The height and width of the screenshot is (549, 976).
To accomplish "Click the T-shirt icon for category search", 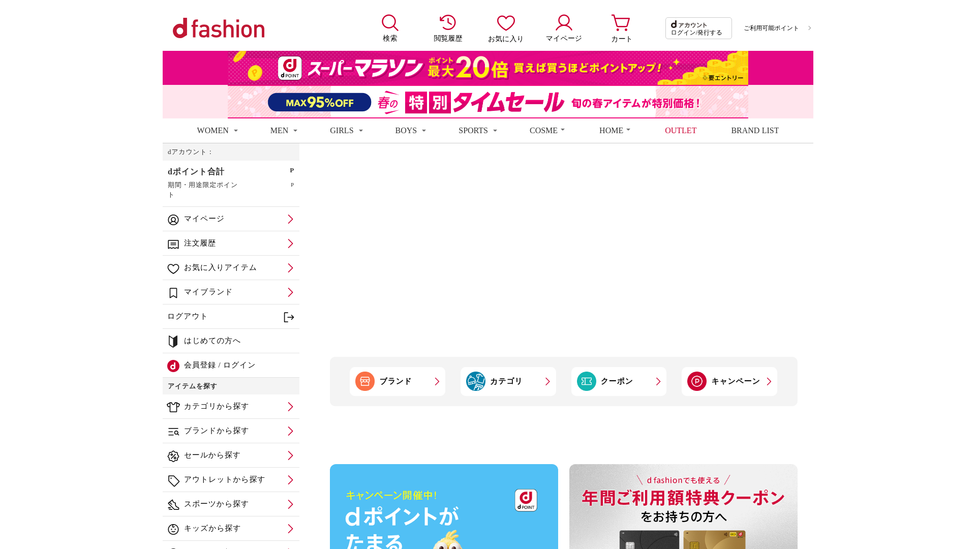I will click(x=173, y=407).
